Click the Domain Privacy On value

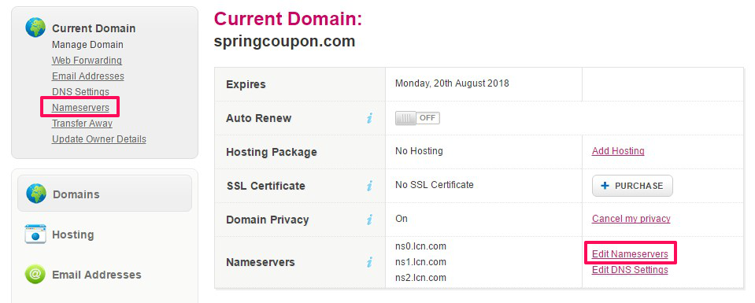(402, 219)
